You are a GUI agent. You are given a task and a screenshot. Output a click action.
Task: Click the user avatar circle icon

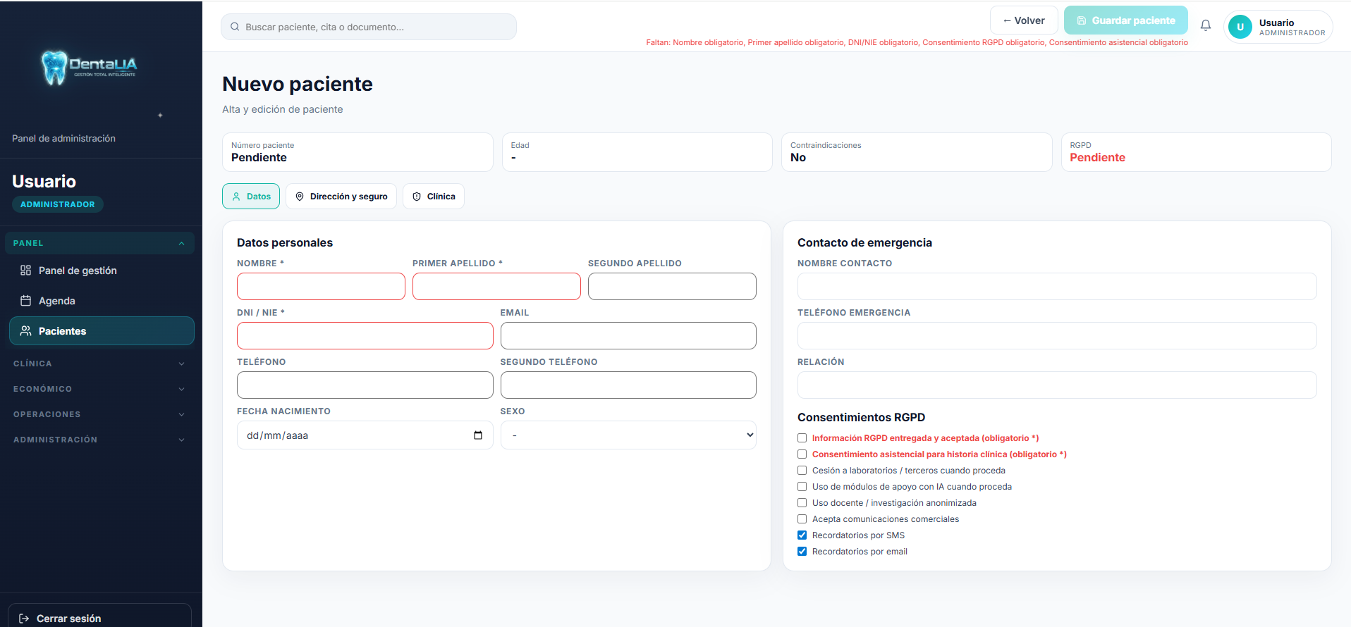coord(1240,27)
